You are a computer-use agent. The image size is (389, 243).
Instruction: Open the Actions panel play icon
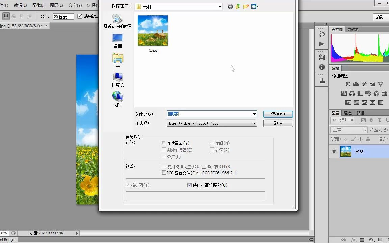click(x=322, y=43)
